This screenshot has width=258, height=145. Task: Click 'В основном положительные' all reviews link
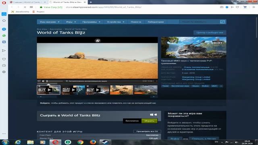(198, 69)
